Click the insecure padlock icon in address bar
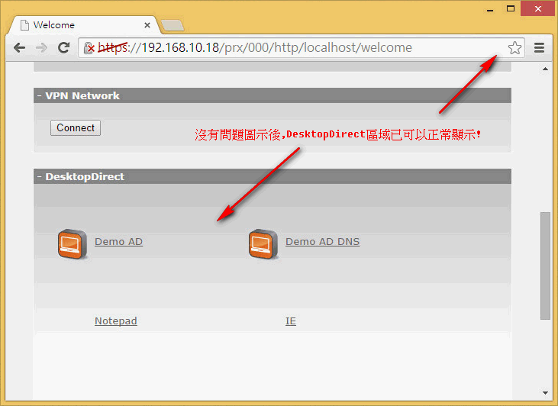 coord(89,47)
